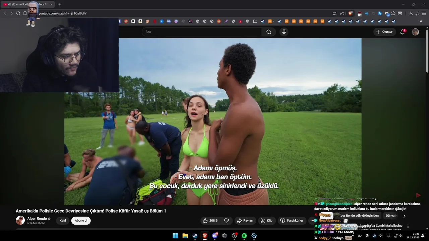The image size is (429, 241).
Task: Close the Amerika'da YouTube browser tab
Action: pyautogui.click(x=51, y=4)
